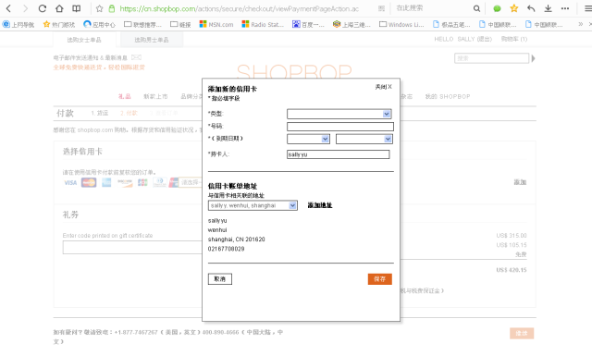Image resolution: width=592 pixels, height=356 pixels.
Task: Bookmark this page with the star outline
Action: point(99,8)
